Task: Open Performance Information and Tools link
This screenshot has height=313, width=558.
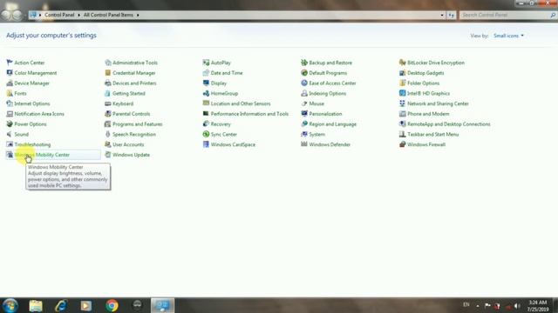Action: point(249,114)
